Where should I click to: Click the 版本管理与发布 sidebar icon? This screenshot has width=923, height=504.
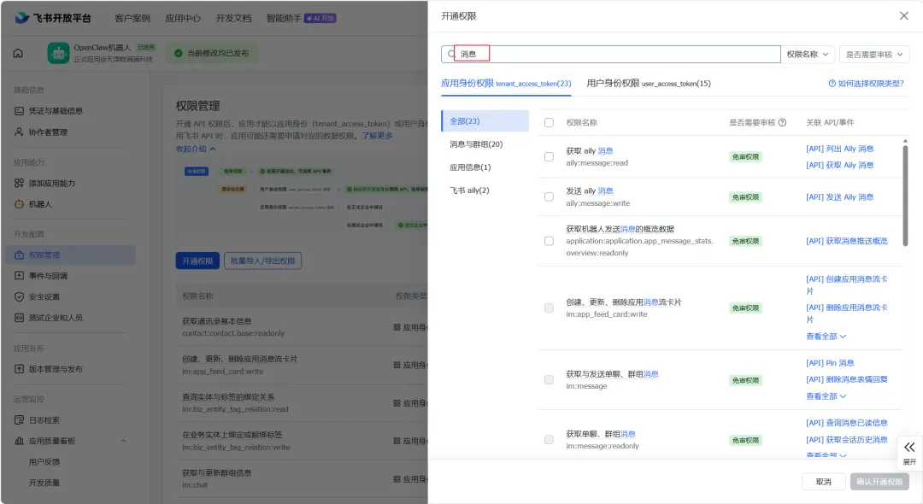20,369
